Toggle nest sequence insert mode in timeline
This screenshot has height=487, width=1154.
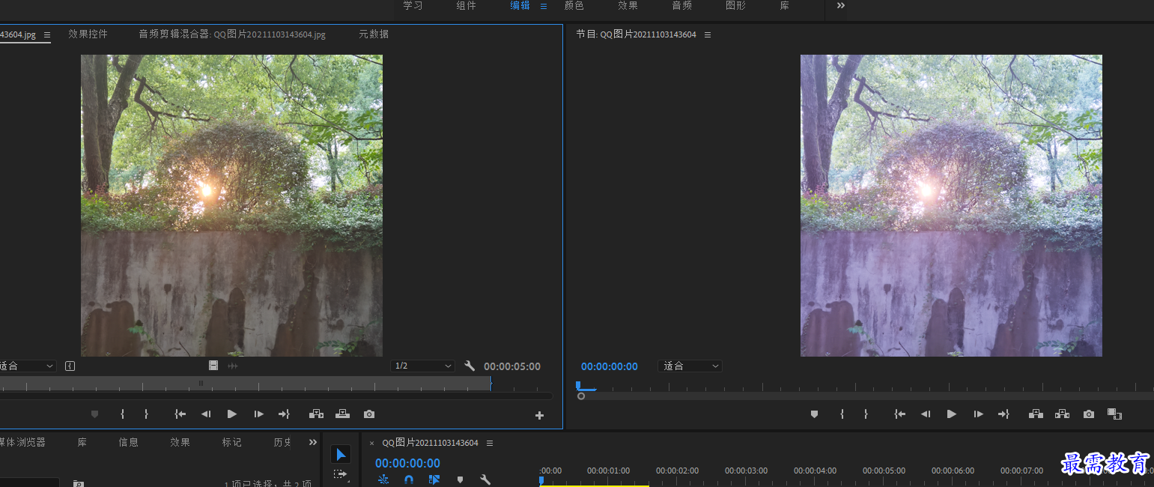pos(383,480)
